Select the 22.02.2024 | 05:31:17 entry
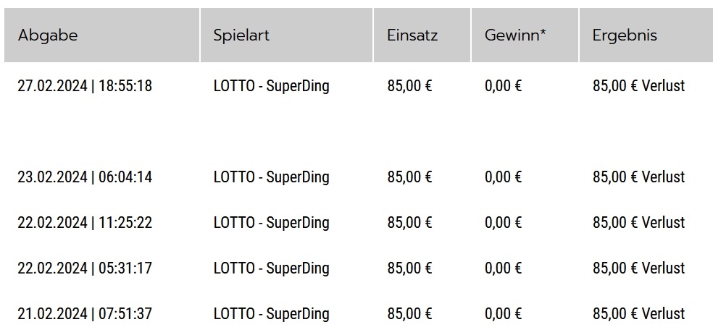The image size is (713, 335). [85, 268]
